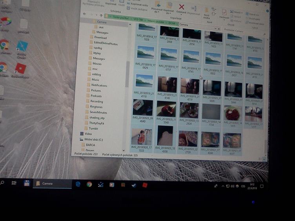
Task: Switch to Camera explorer window in the taskbar
Action: [x=52, y=184]
